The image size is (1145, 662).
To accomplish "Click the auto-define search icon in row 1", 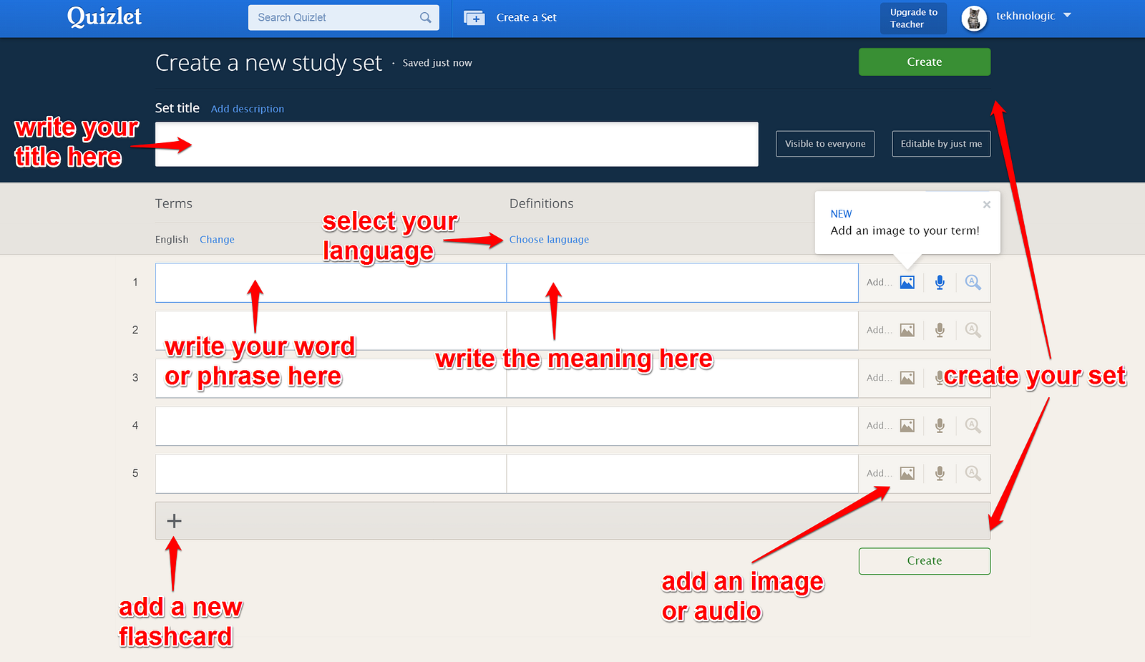I will pos(973,283).
